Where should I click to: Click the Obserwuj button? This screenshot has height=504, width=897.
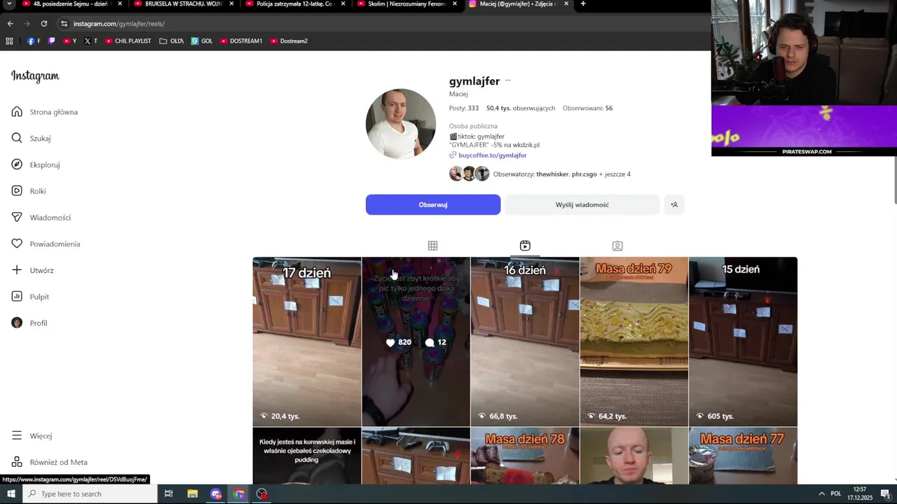click(x=433, y=204)
